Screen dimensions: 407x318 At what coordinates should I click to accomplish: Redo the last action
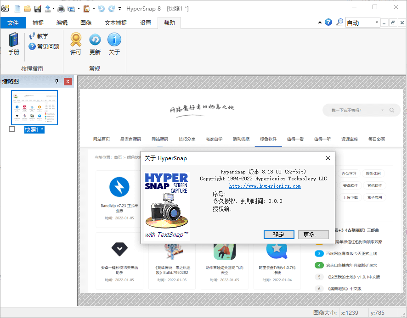[x=112, y=9]
